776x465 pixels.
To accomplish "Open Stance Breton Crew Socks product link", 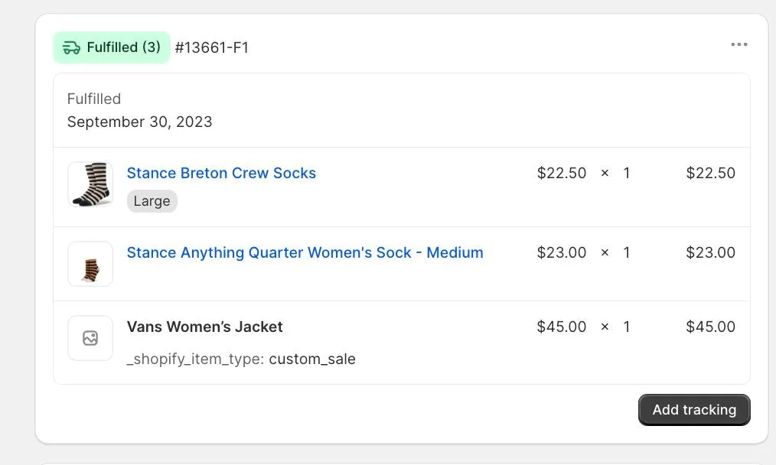I will (x=221, y=173).
